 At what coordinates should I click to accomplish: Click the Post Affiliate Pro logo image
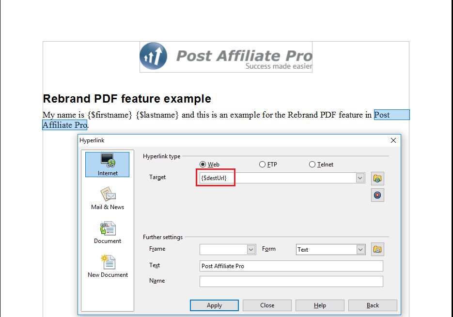point(226,57)
